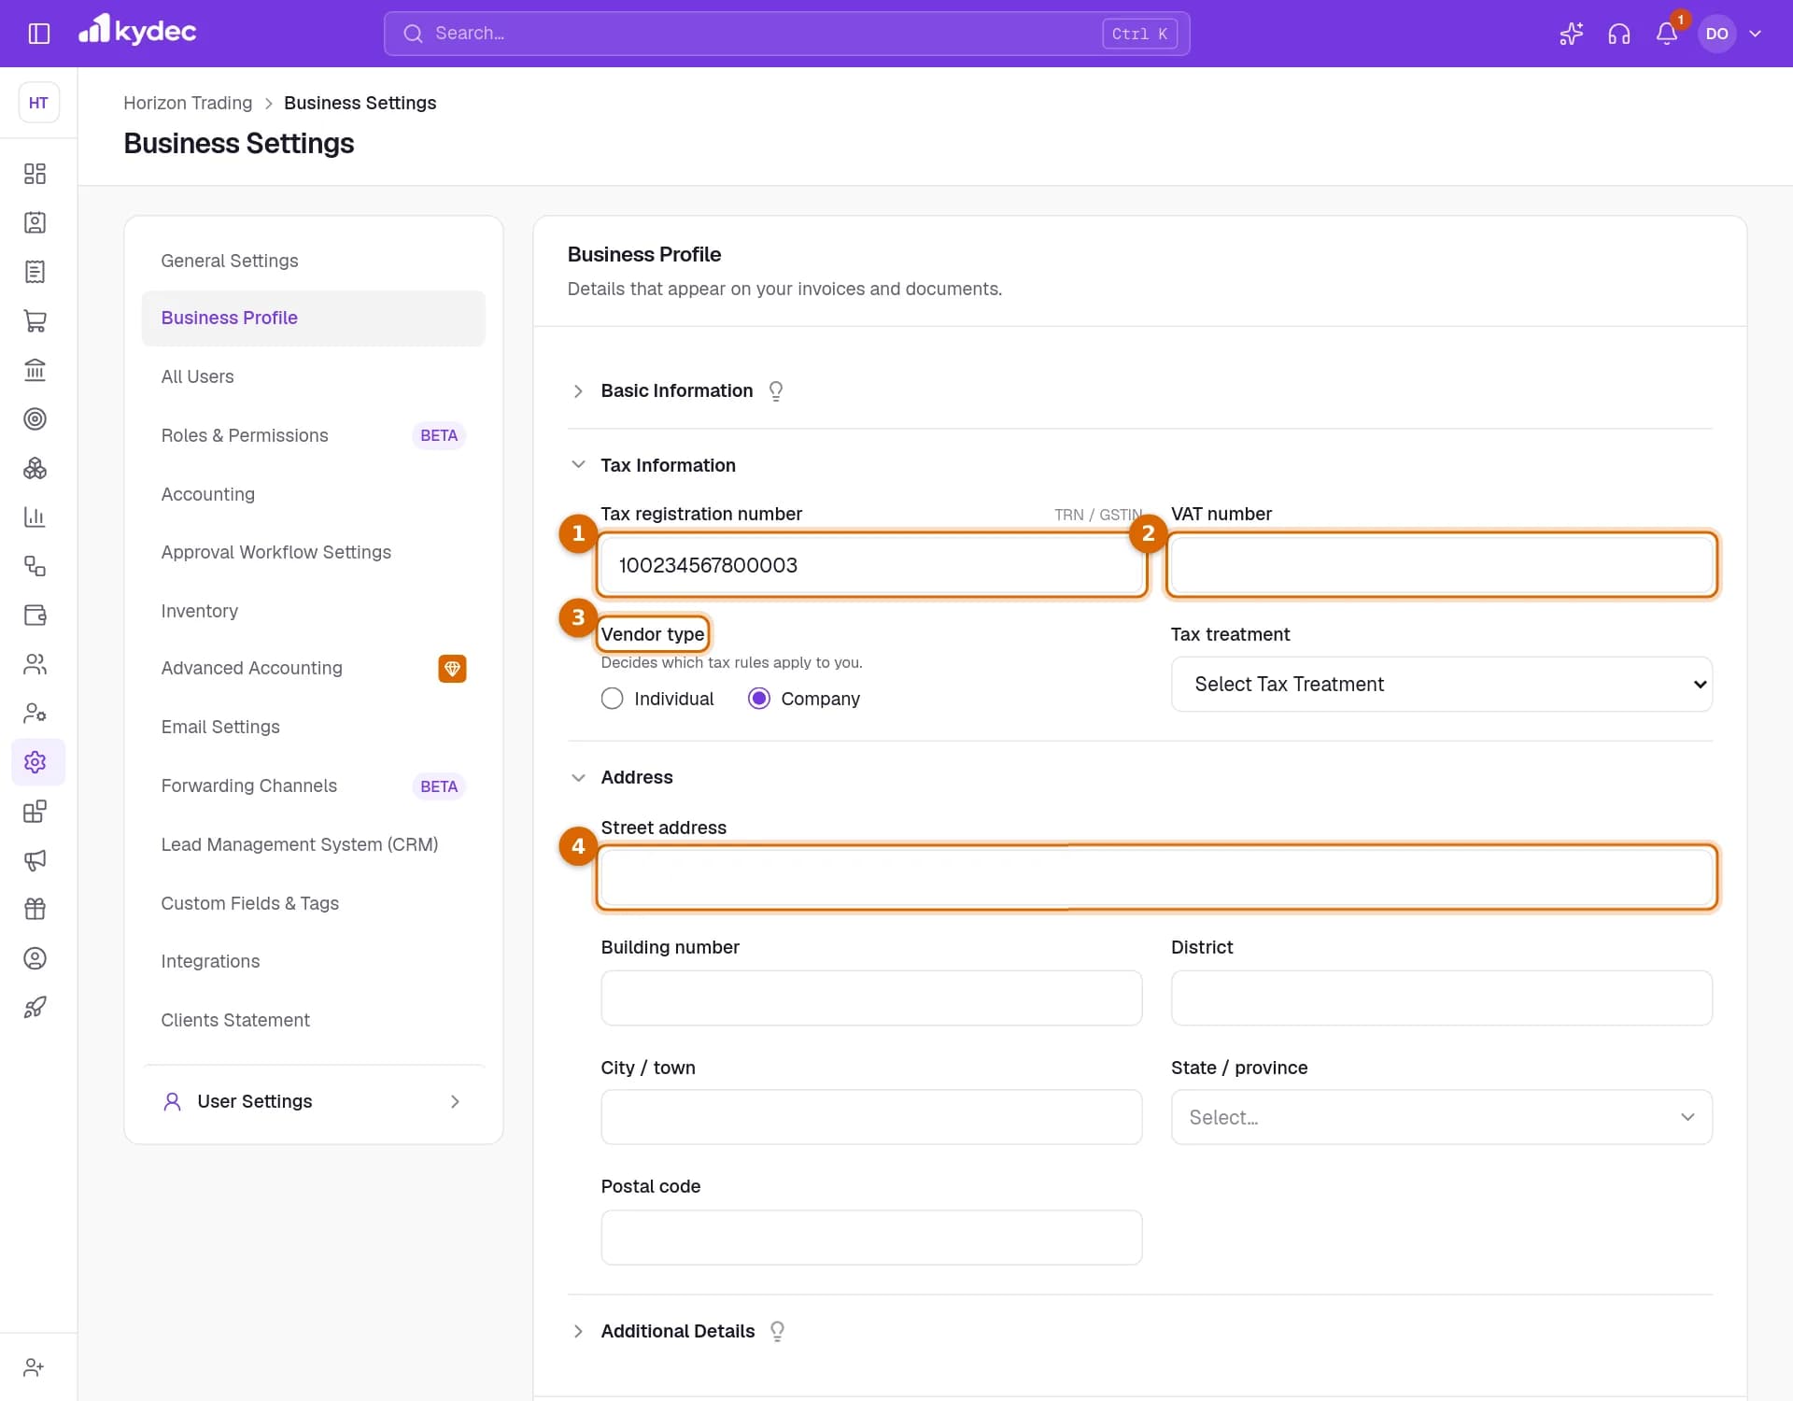Open support headset icon

coord(1618,34)
